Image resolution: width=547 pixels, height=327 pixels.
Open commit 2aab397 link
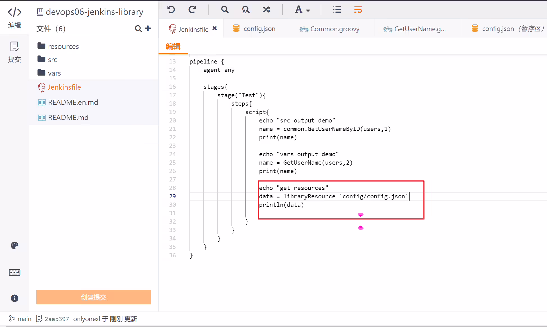(53, 319)
